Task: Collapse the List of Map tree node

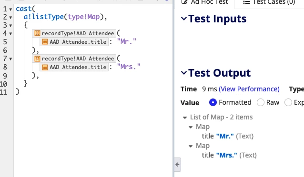Action: point(185,118)
